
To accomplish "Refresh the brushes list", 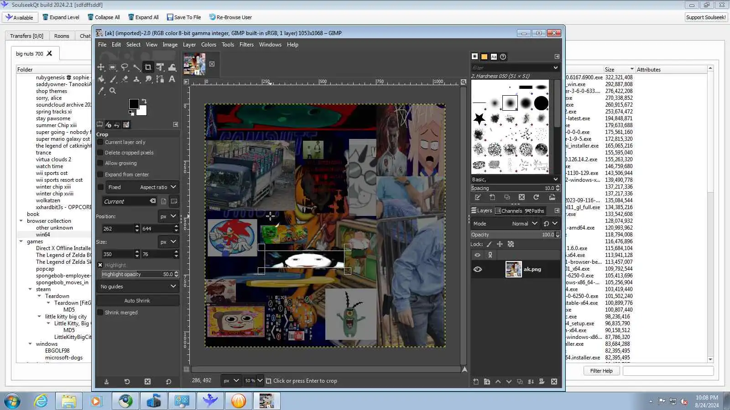I will point(536,197).
